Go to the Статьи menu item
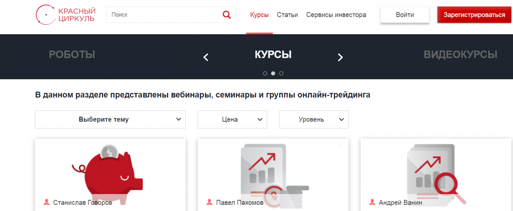Screen dimensions: 513x211 point(287,15)
